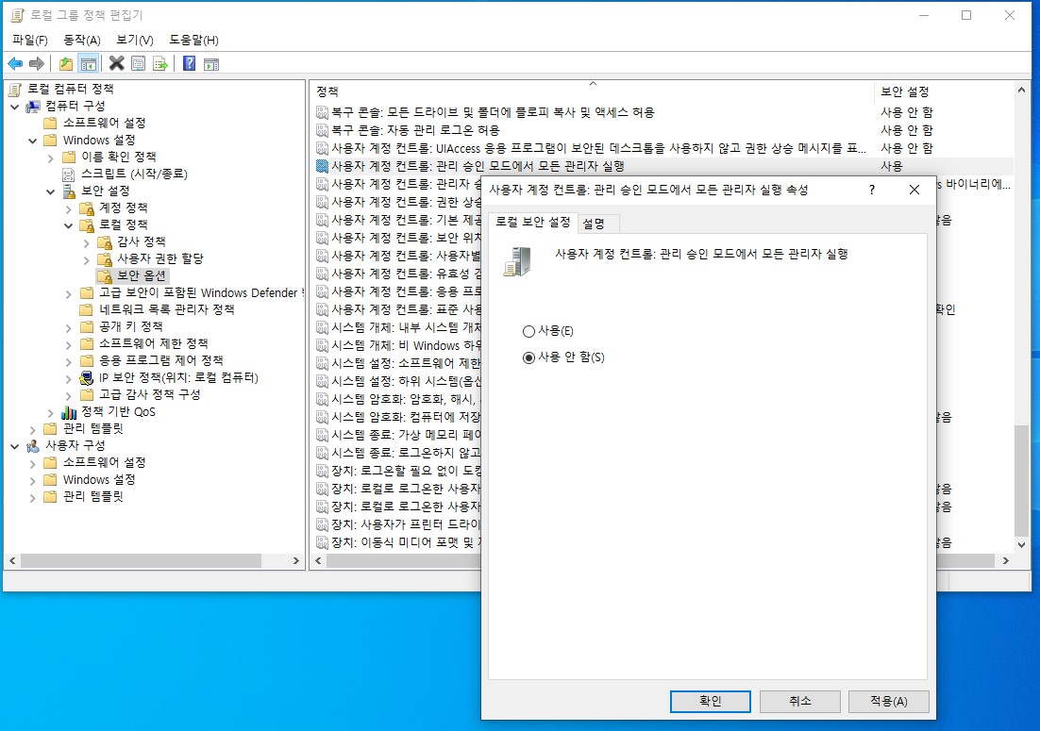The height and width of the screenshot is (731, 1040).
Task: Click the 정책 column header
Action: coord(593,91)
